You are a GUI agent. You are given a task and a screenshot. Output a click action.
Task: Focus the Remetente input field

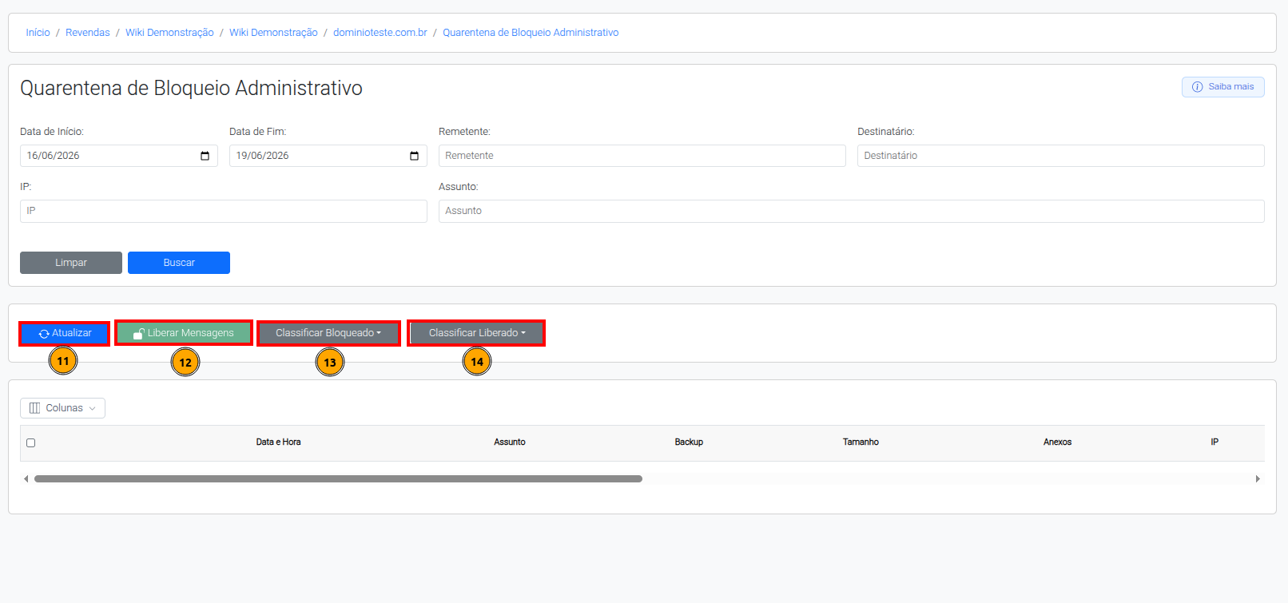[642, 156]
